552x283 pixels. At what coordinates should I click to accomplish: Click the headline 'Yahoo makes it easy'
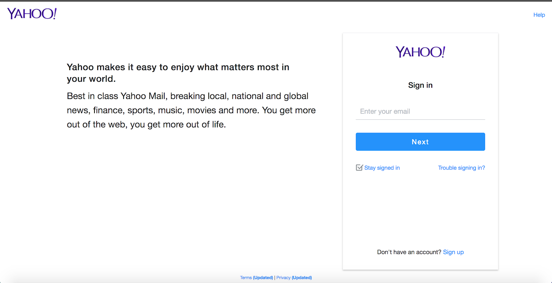(178, 67)
